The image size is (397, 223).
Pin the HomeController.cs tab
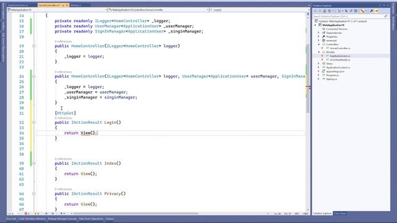(x=63, y=5)
